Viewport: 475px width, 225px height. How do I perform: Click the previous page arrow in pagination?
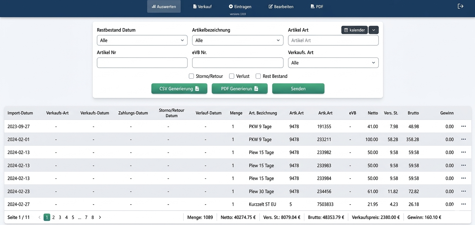tap(39, 217)
